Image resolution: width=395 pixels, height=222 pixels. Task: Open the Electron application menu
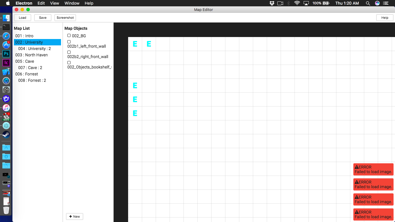tap(24, 3)
